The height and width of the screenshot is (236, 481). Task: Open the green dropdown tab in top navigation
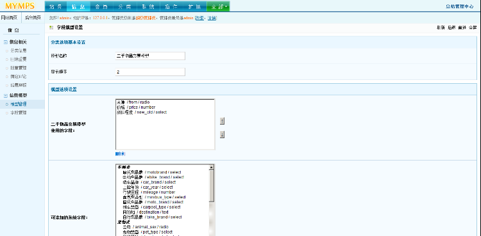point(218,6)
